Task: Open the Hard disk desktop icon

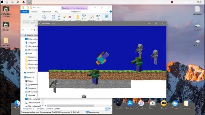Action: (x=197, y=43)
